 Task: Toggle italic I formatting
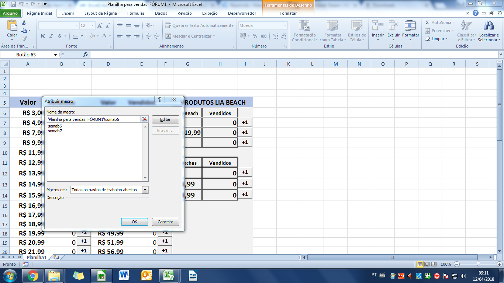coord(51,36)
